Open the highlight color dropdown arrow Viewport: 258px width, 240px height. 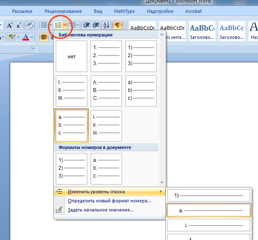coord(19,37)
